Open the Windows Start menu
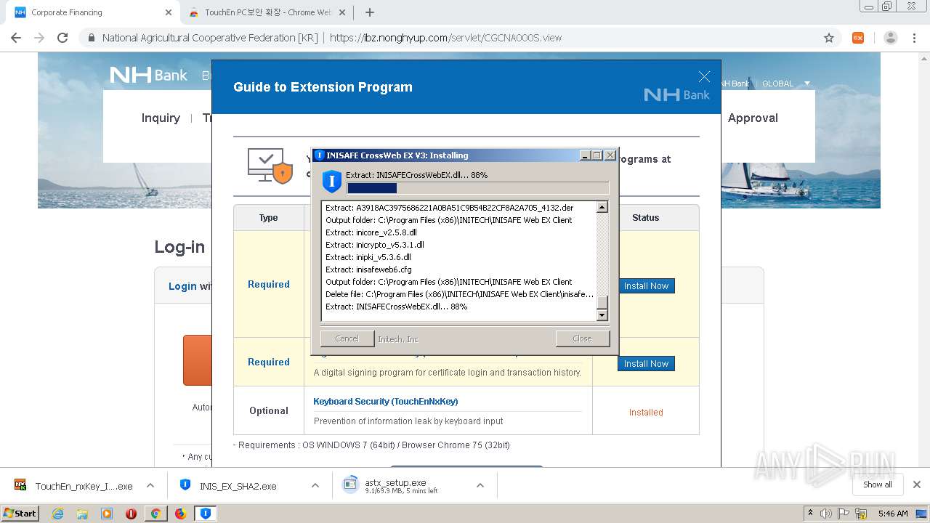This screenshot has width=930, height=523. pos(20,514)
